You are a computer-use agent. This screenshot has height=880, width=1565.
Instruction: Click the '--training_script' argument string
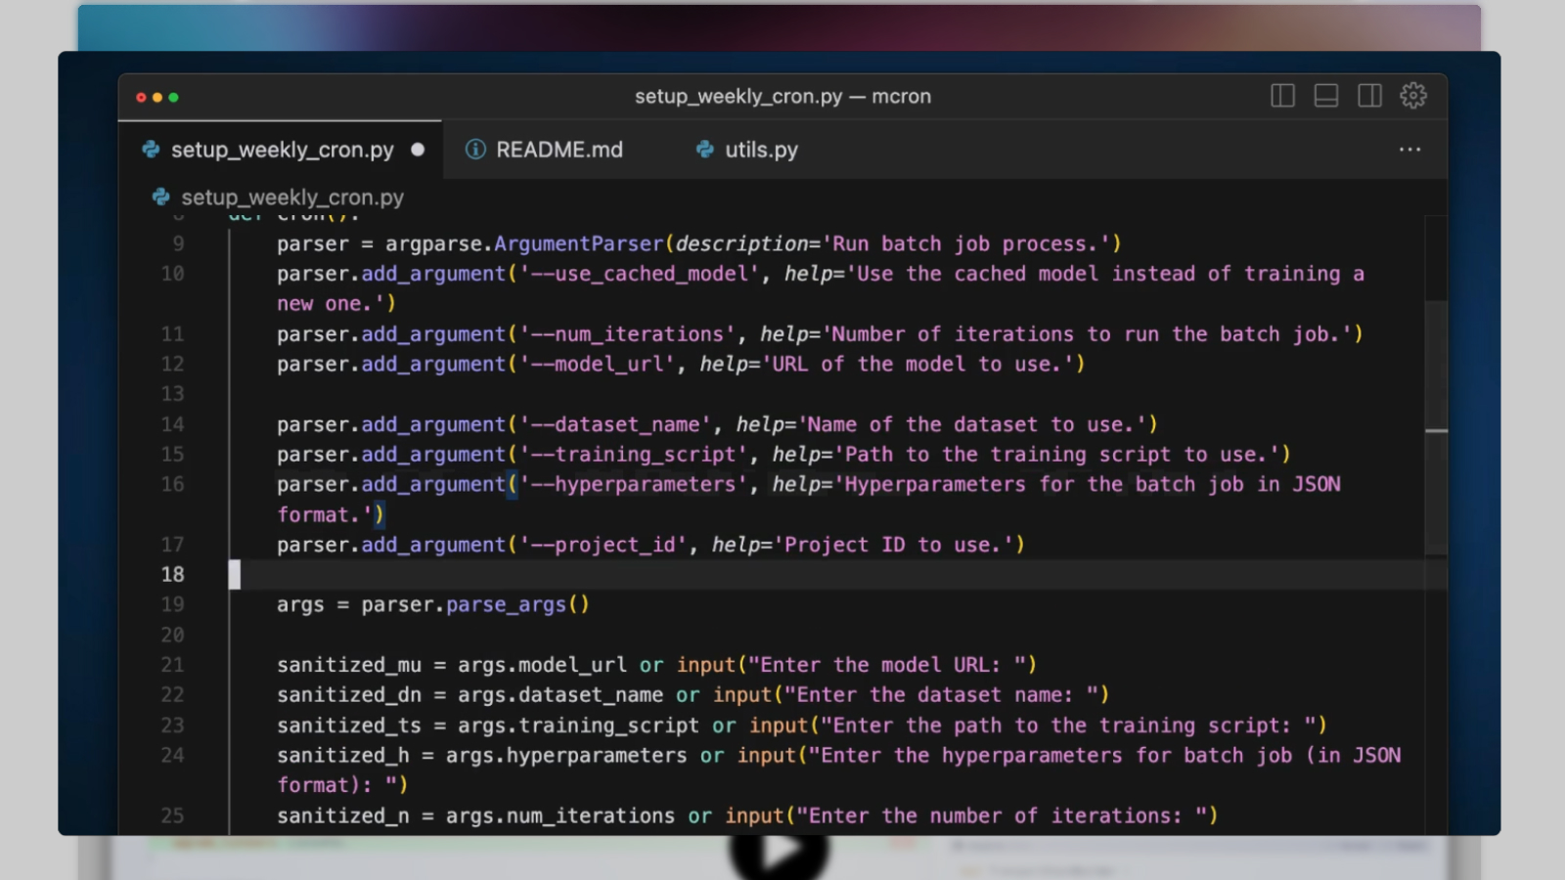click(633, 455)
